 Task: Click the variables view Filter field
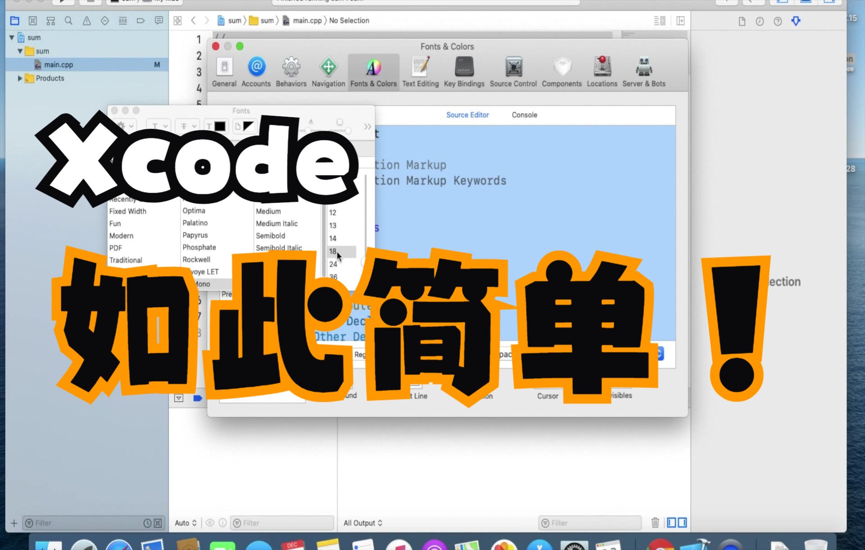(282, 523)
